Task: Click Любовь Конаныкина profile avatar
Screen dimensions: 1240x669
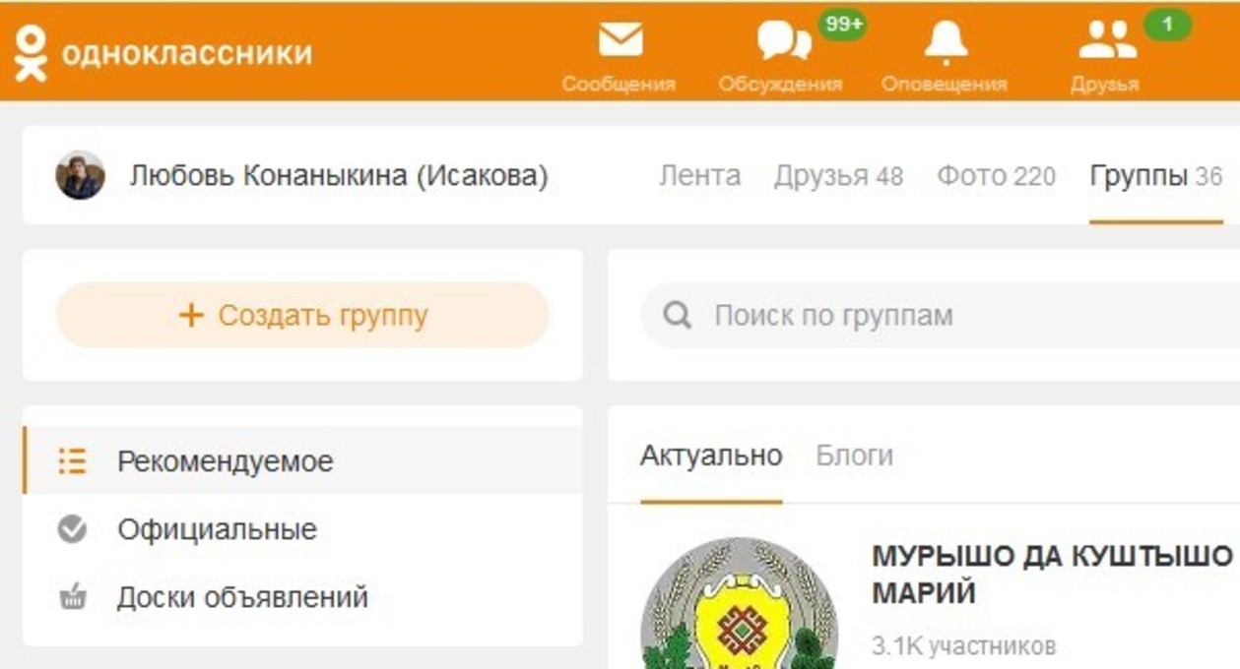Action: coord(80,175)
